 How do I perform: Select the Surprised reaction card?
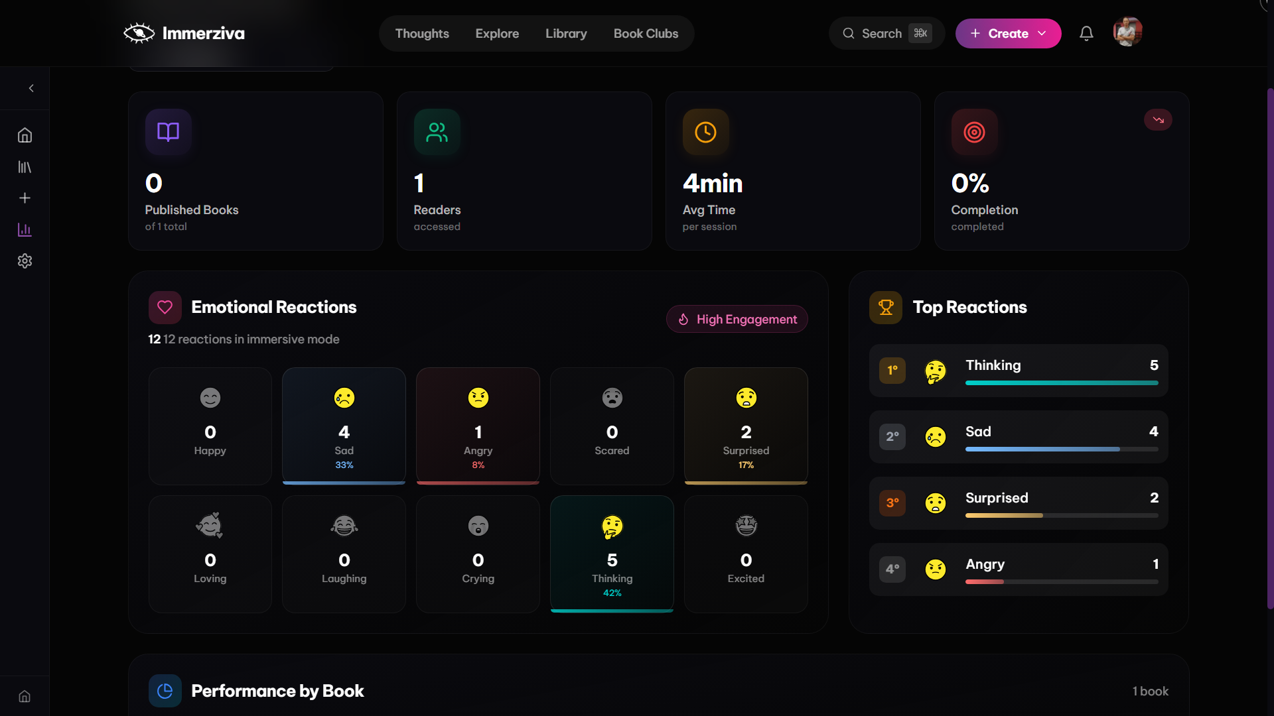[746, 426]
